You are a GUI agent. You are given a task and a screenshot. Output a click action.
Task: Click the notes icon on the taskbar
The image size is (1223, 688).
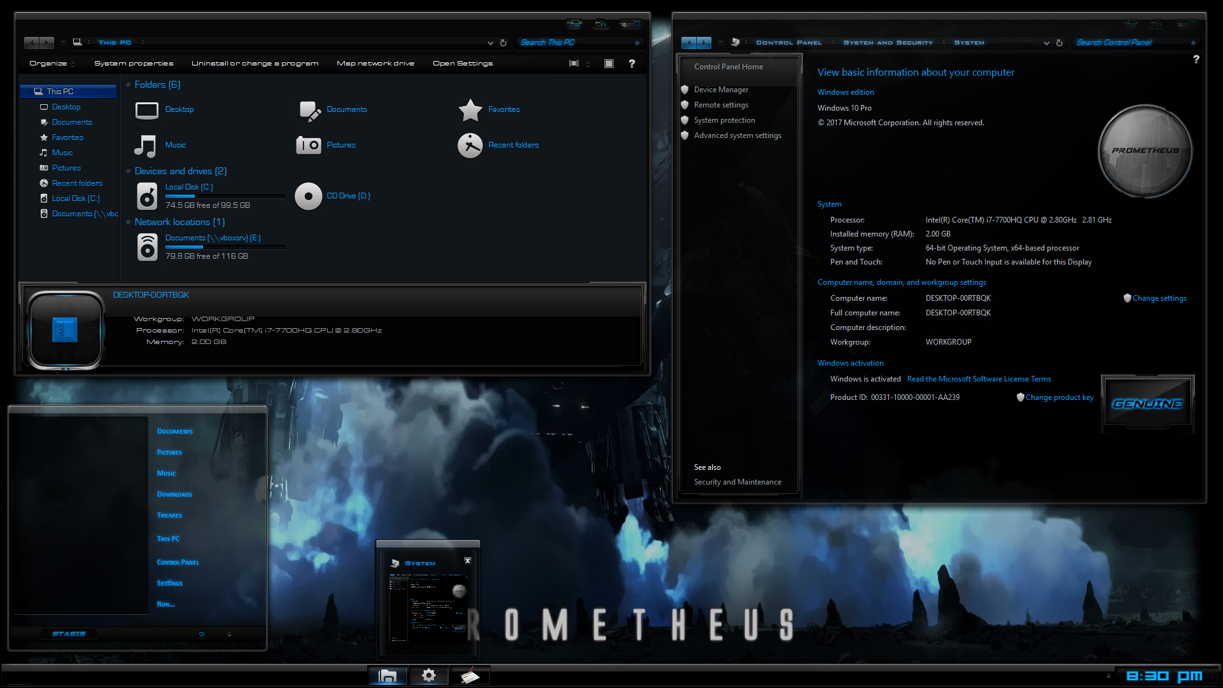(470, 675)
